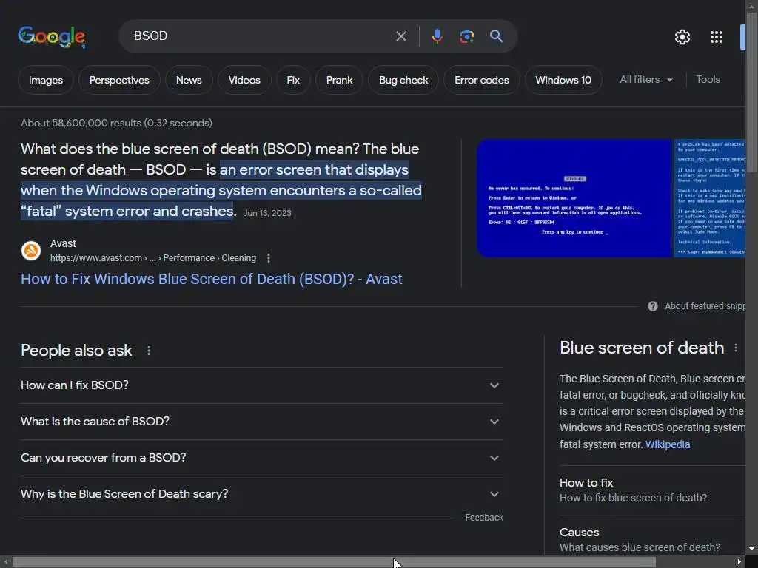Expand 'Why is the Blue Screen of Death scary?'
The width and height of the screenshot is (758, 568).
pos(262,494)
